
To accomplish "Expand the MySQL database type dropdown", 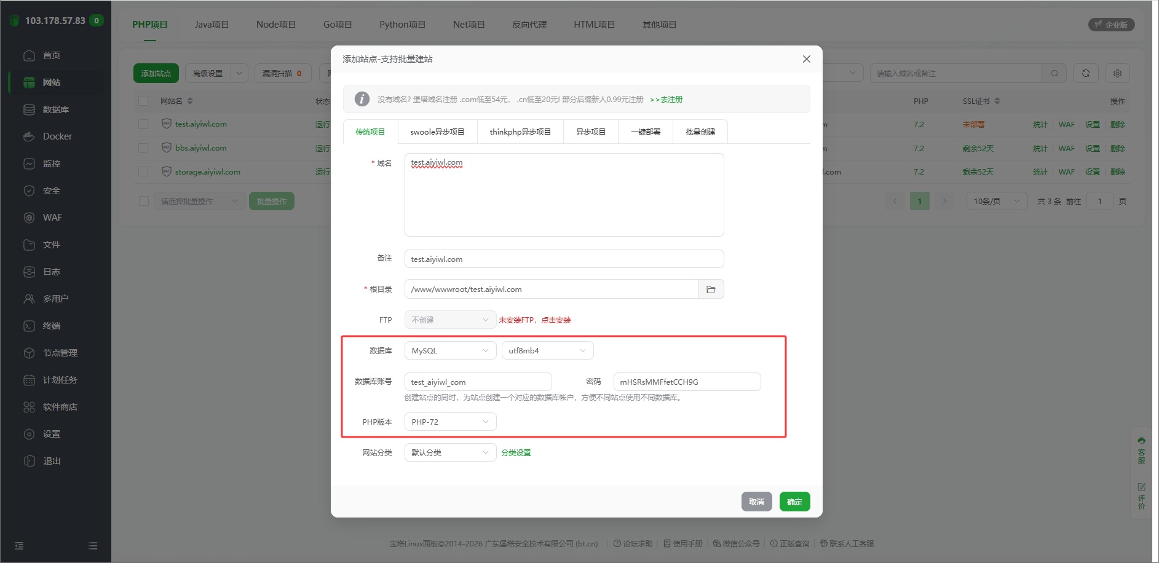I will (450, 351).
